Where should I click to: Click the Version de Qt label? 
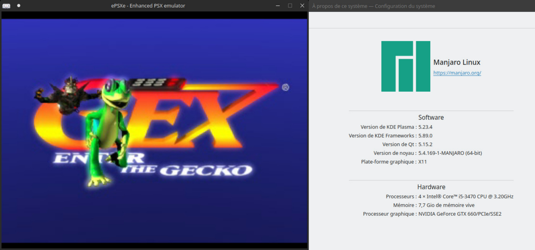(x=400, y=144)
